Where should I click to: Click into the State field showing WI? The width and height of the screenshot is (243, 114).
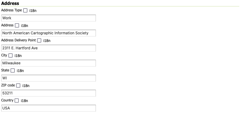click(x=48, y=78)
